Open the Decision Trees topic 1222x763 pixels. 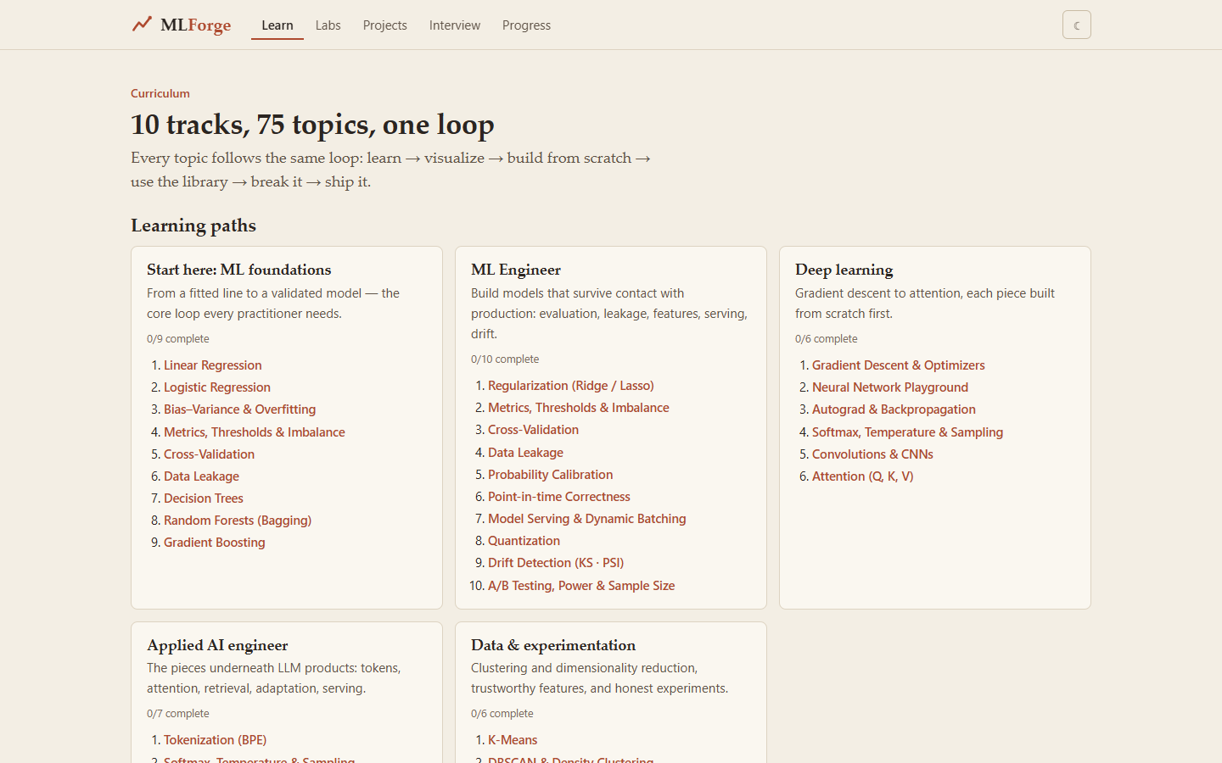tap(204, 498)
